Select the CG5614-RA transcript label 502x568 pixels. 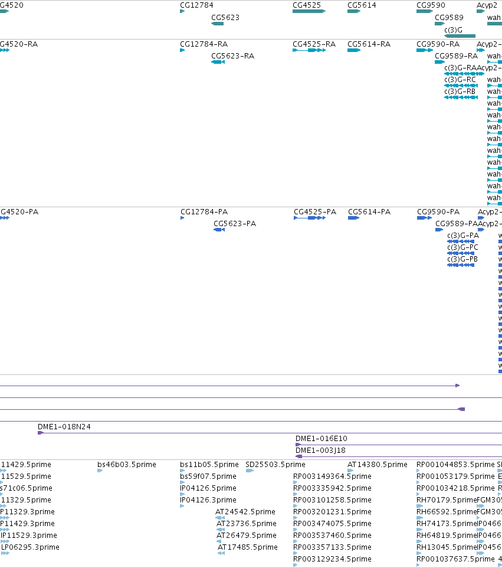click(x=369, y=44)
